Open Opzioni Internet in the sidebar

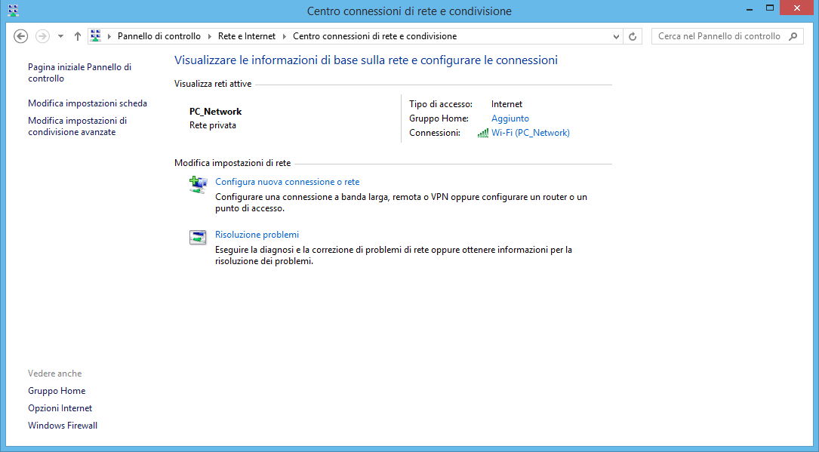(x=60, y=407)
